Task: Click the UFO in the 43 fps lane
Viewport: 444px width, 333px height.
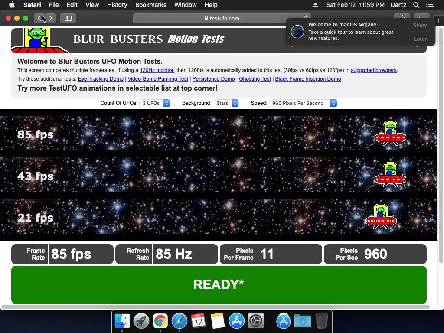Action: [390, 175]
